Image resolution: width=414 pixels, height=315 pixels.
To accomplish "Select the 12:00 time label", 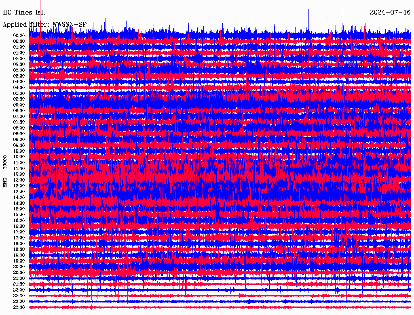I will (19, 174).
